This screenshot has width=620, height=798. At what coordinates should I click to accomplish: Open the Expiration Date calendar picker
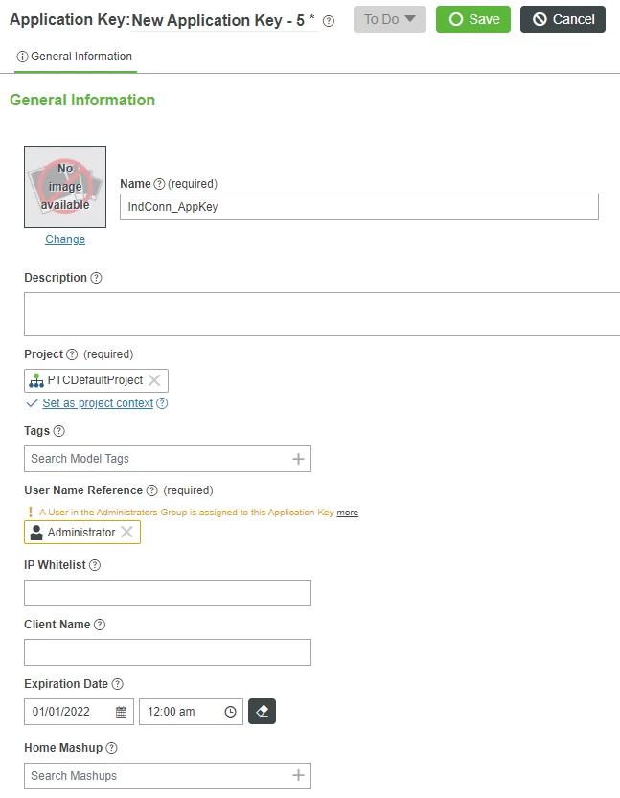pos(121,712)
